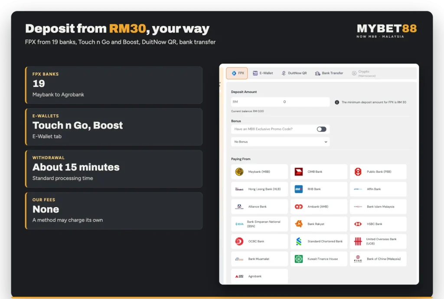Switch to the E-Wallet tab
This screenshot has height=299, width=444.
coord(263,73)
